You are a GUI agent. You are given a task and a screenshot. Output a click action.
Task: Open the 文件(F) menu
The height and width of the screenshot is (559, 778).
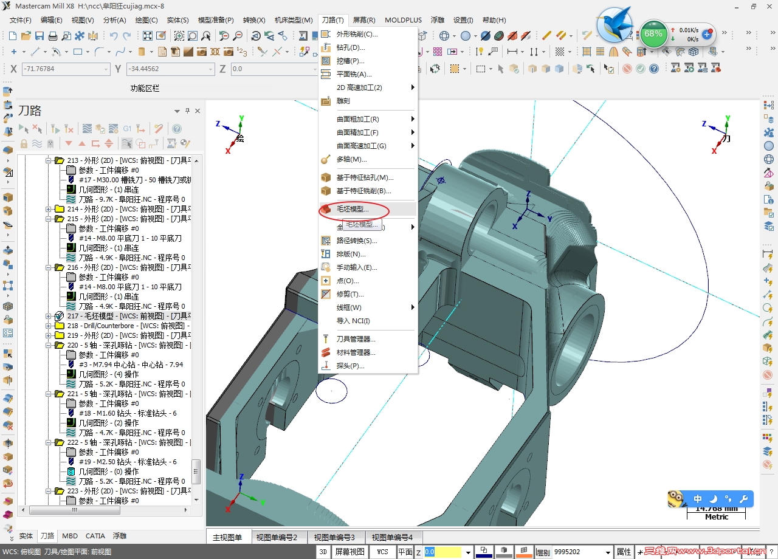[x=20, y=20]
